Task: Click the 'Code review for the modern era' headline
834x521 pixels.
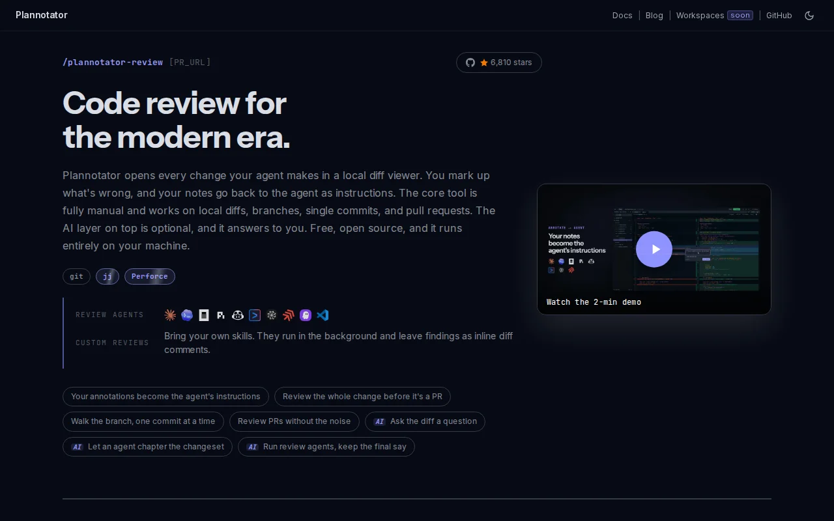Action: tap(176, 120)
